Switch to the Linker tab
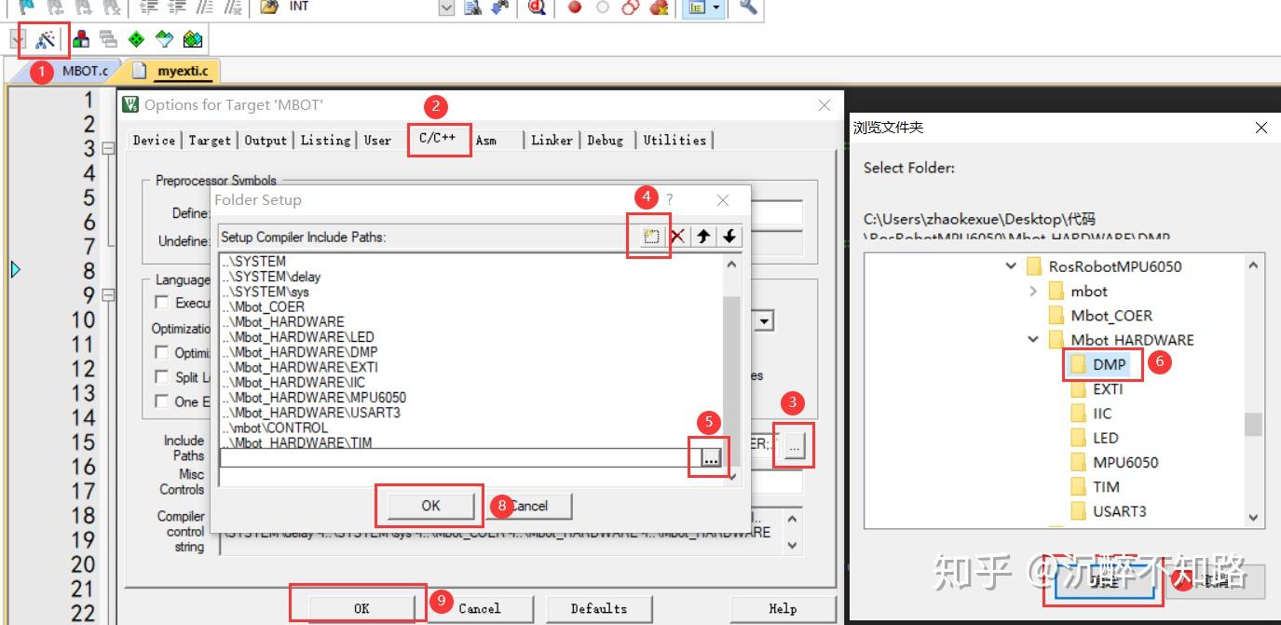 (552, 140)
